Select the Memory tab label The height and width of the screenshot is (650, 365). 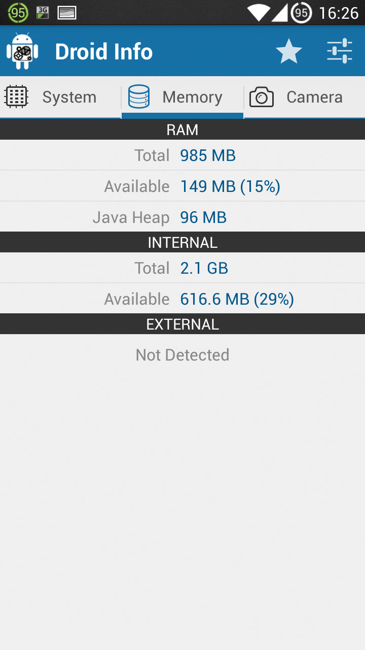click(192, 97)
